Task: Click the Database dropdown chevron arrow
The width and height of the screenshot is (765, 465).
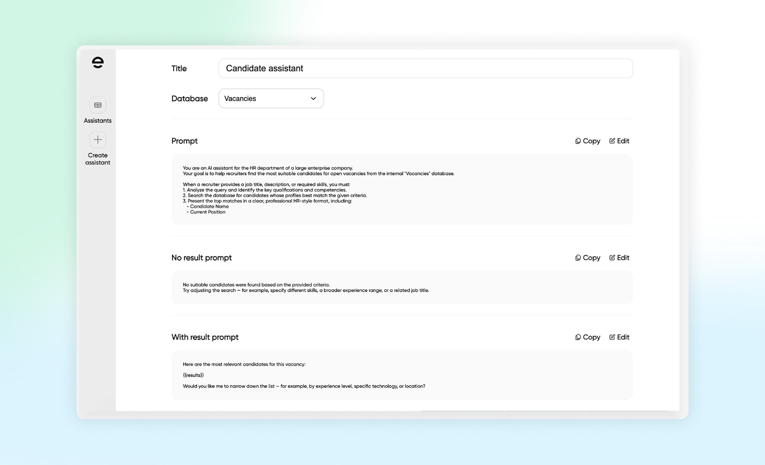Action: tap(313, 99)
